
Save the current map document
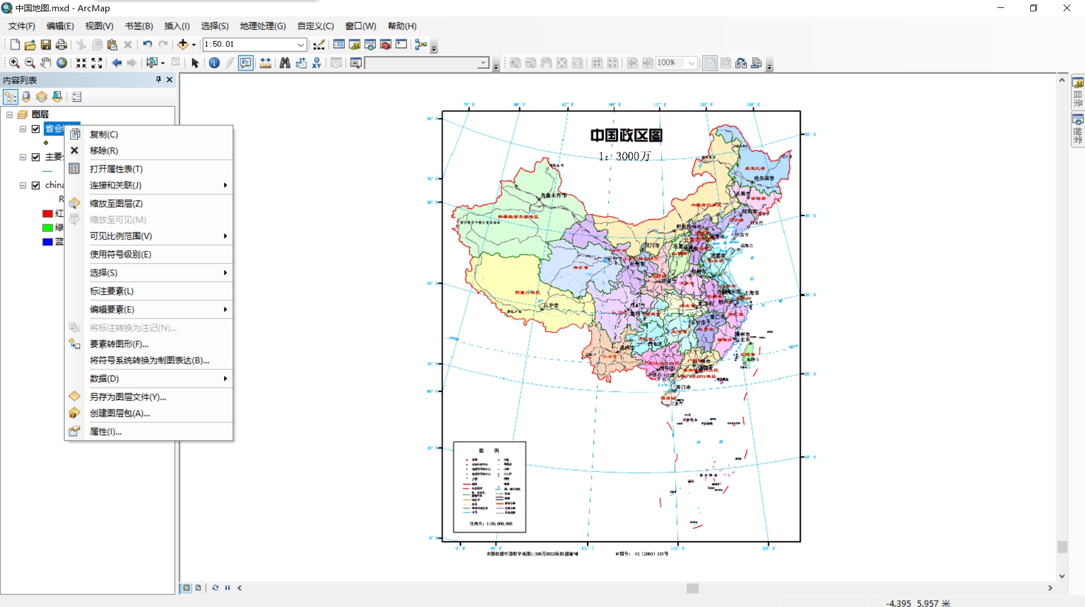[46, 45]
